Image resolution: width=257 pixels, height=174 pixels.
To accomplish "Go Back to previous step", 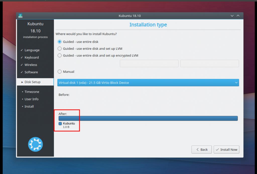I will [x=201, y=149].
